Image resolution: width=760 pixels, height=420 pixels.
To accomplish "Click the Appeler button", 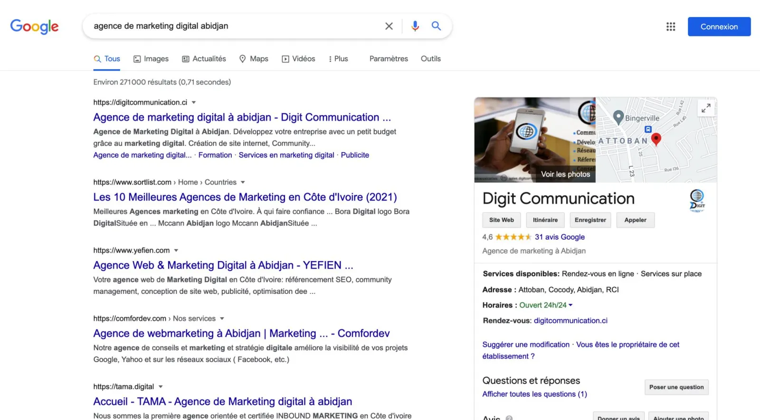I will 636,220.
